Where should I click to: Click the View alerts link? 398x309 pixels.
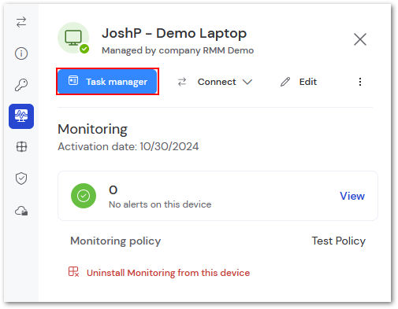tap(352, 196)
